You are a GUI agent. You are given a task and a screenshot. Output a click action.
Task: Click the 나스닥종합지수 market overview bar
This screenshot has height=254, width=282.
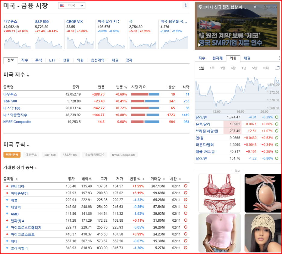tap(145, 115)
